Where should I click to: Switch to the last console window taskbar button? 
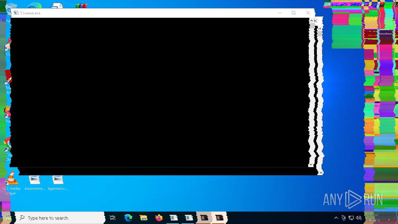pos(220,218)
